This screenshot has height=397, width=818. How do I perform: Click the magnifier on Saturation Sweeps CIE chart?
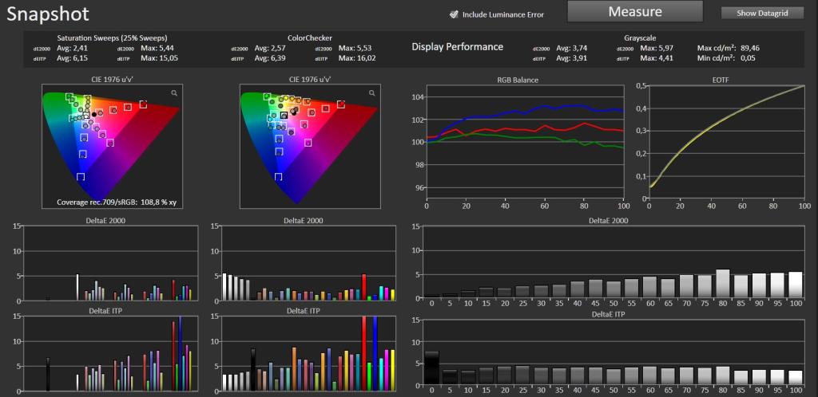click(x=174, y=92)
